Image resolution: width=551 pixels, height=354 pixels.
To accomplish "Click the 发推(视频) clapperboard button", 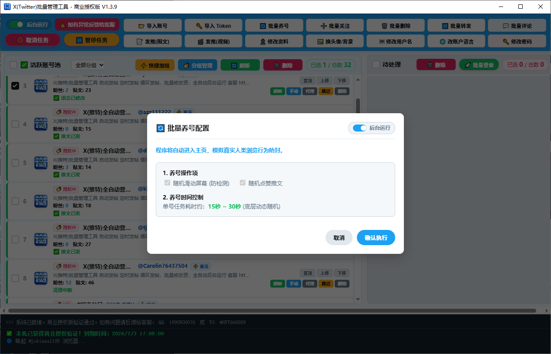I will tap(213, 42).
